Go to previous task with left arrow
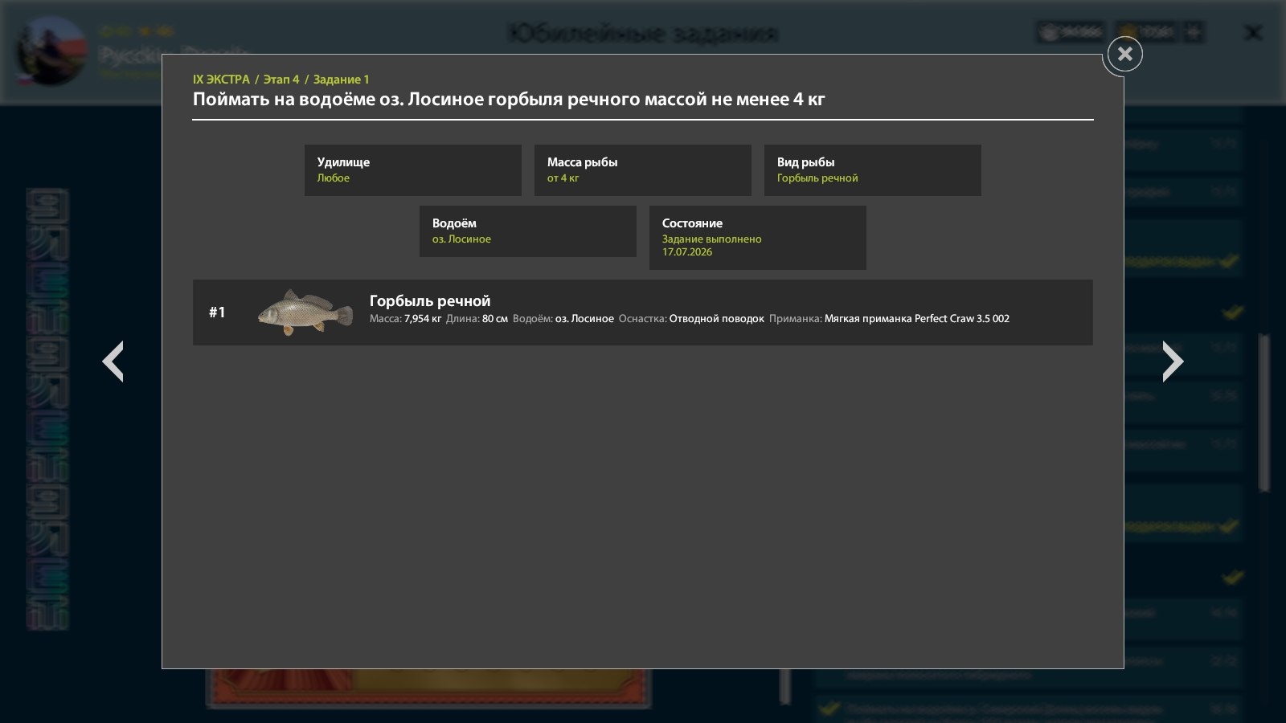This screenshot has height=723, width=1286. point(113,361)
